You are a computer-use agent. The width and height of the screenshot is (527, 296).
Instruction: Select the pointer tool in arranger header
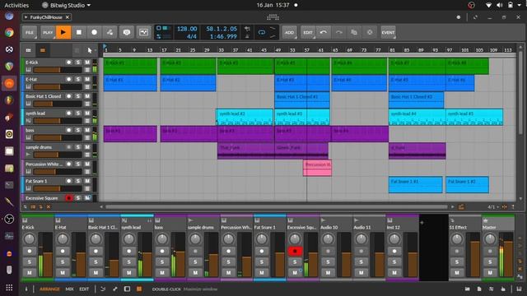pos(90,50)
